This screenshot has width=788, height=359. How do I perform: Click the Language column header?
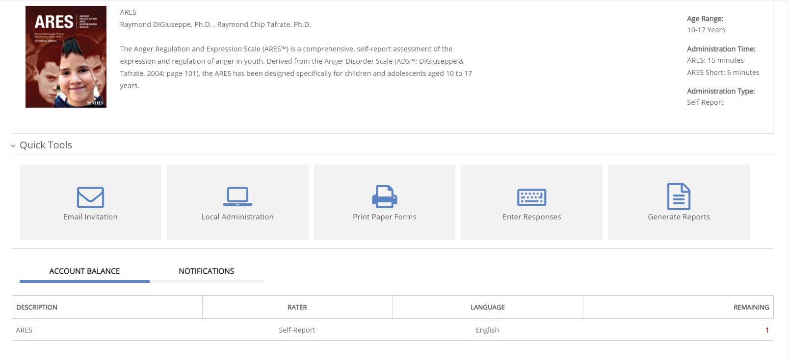488,307
